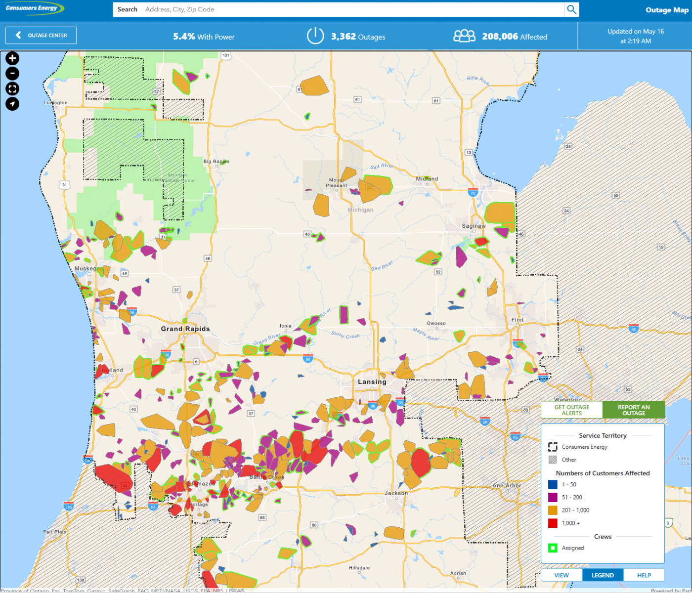
Task: Click the Ann Arbor city label
Action: pyautogui.click(x=507, y=486)
